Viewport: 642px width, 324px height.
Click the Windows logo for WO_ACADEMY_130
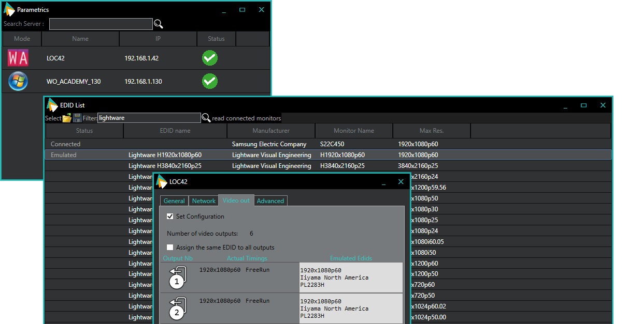click(18, 81)
